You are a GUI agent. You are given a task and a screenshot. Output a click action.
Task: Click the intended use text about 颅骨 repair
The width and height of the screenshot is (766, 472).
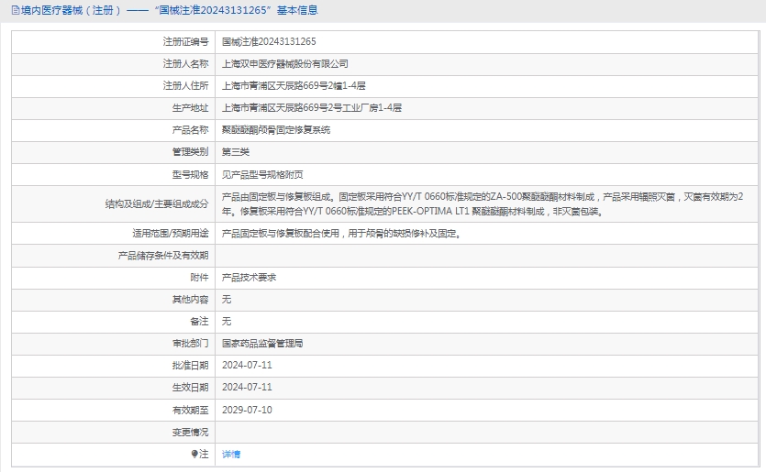[340, 233]
